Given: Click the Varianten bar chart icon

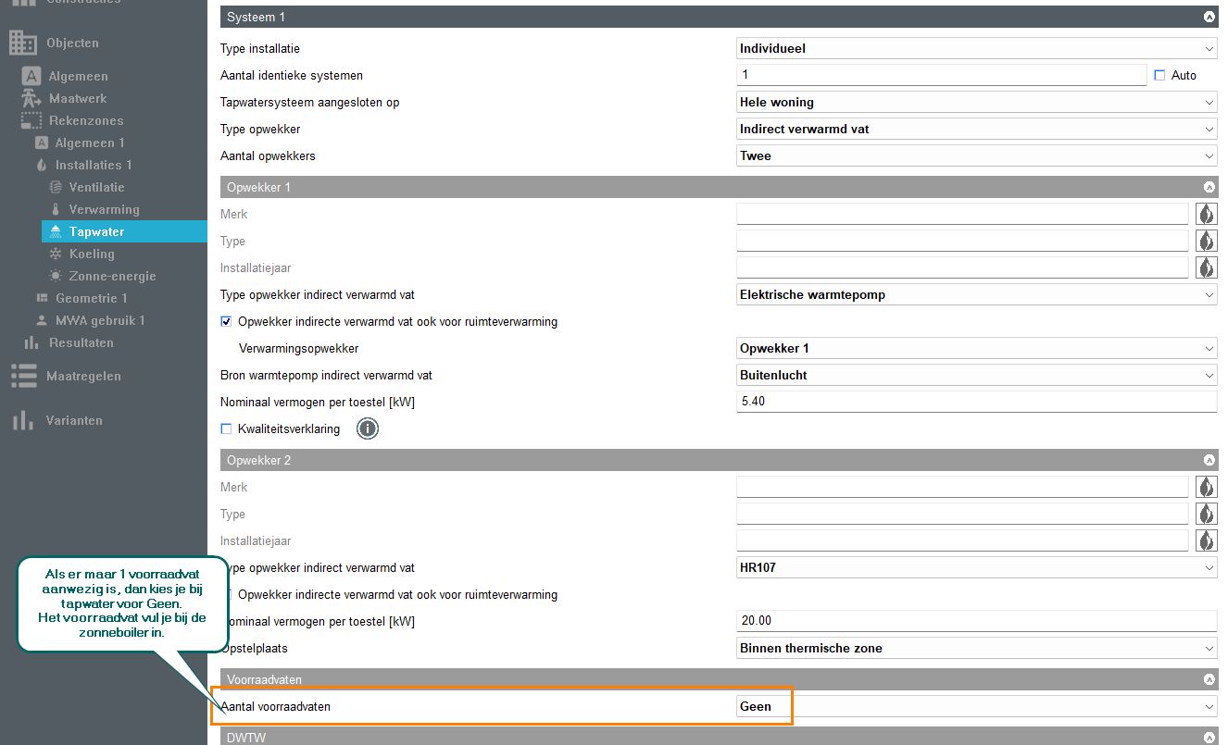Looking at the screenshot, I should coord(23,420).
